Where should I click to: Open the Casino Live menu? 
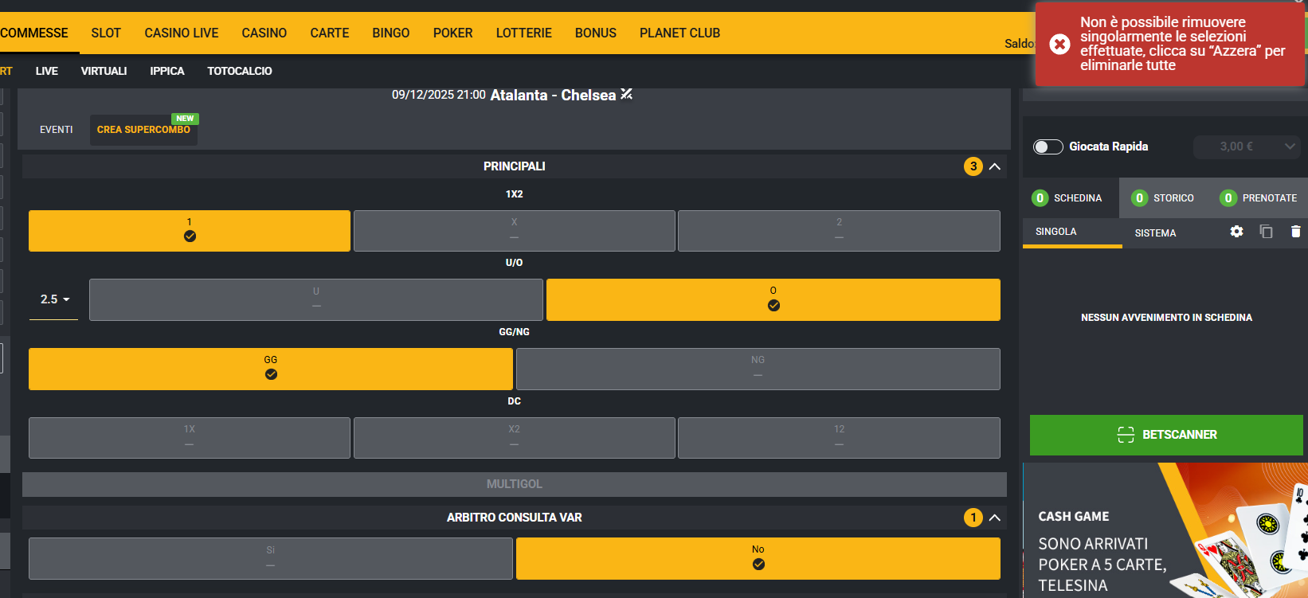[182, 33]
